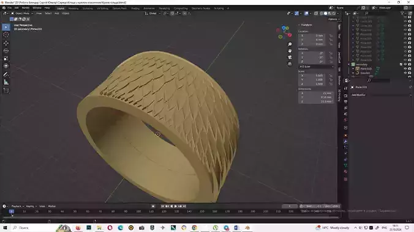The height and width of the screenshot is (232, 414).
Task: Toggle visibility eye of the secondary collection
Action: [405, 65]
